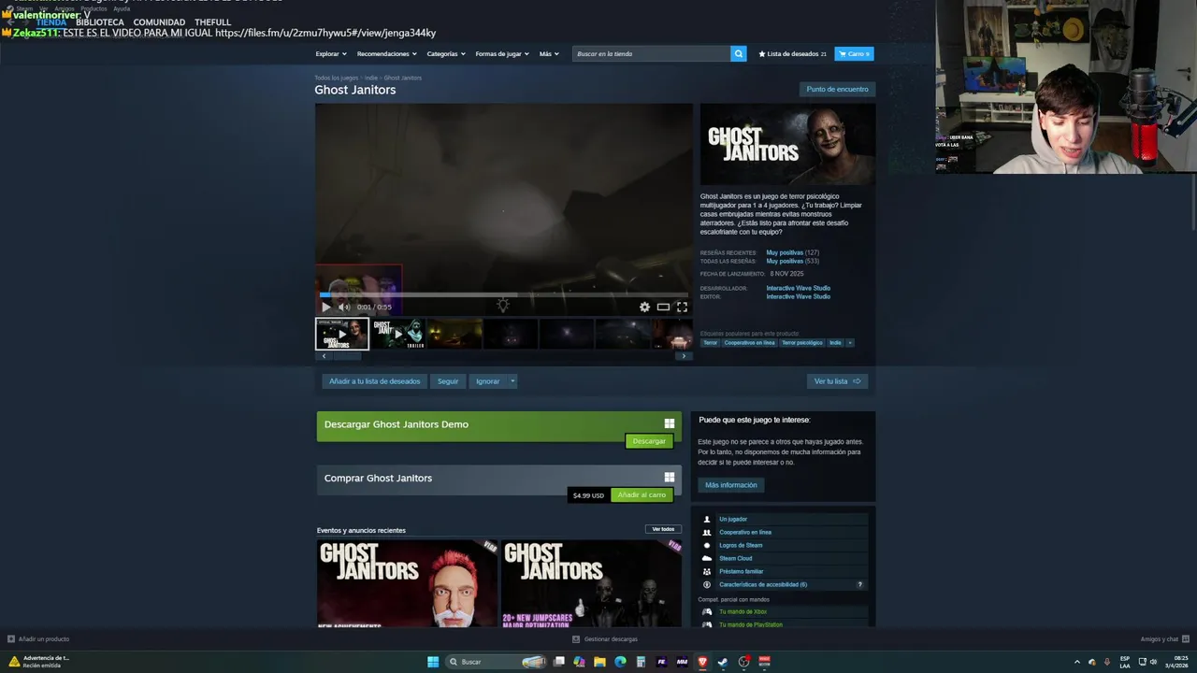The width and height of the screenshot is (1197, 673).
Task: Play the Ghost Janitors trailer video
Action: coord(325,307)
